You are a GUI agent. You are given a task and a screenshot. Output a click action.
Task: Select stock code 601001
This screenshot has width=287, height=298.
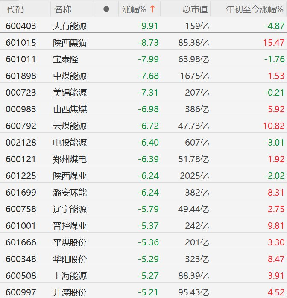click(20, 226)
